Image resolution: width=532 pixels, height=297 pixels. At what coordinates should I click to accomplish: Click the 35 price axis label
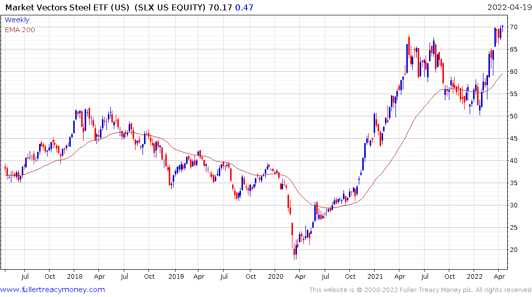(x=514, y=183)
